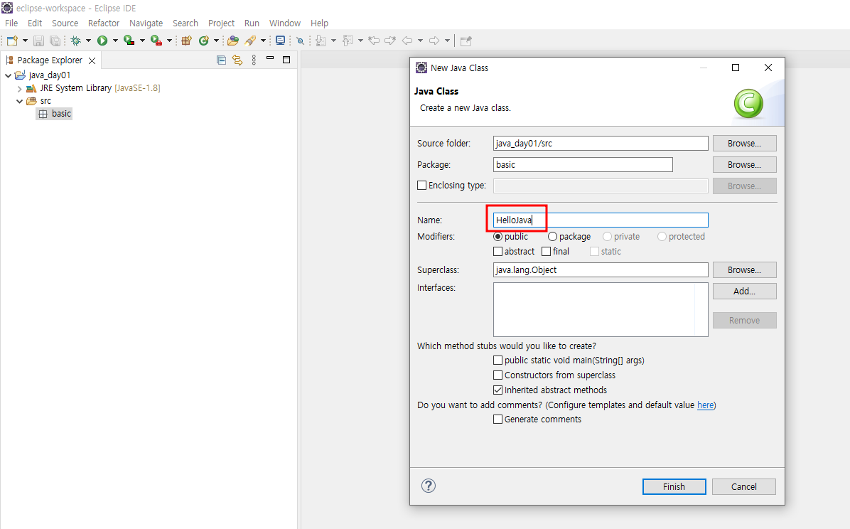Check the Enclosing type checkbox
Viewport: 850px width, 529px height.
pyautogui.click(x=421, y=186)
